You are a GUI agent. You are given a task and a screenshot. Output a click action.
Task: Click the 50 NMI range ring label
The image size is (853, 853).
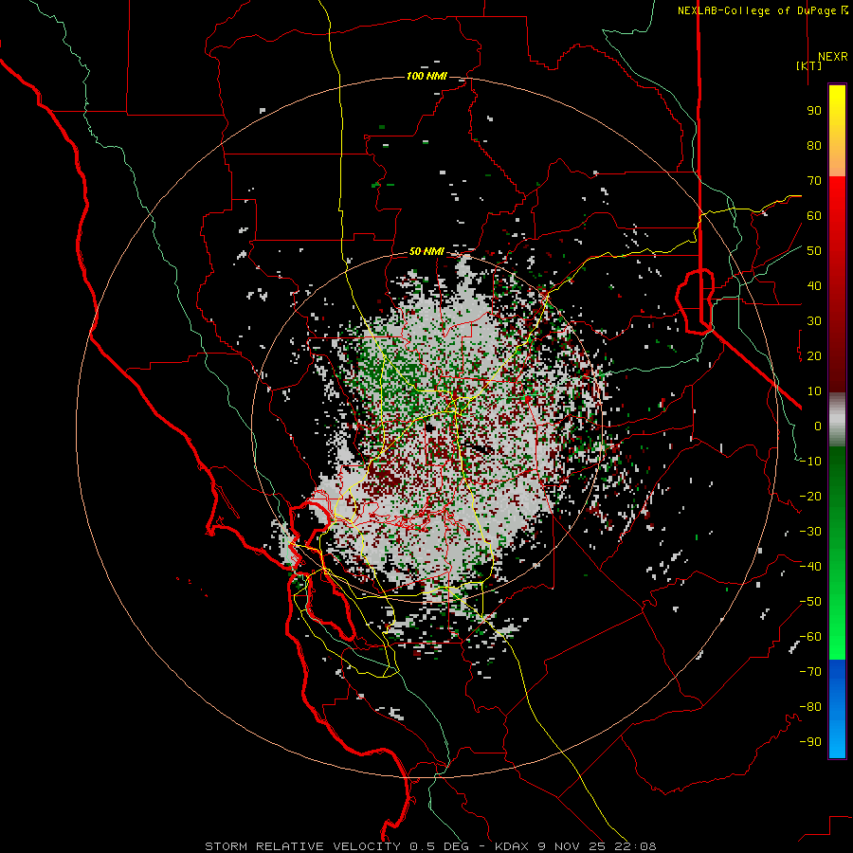[x=426, y=251]
